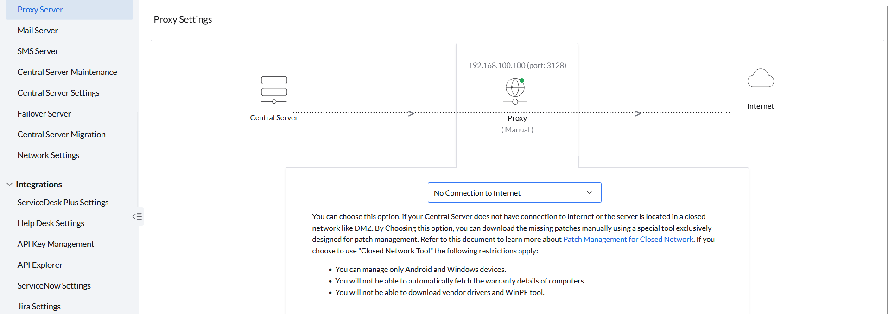Open Failover Server page
The width and height of the screenshot is (889, 314).
tap(44, 114)
